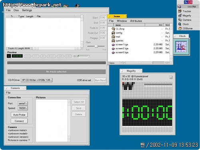Image resolution: width=200 pixels, height=150 pixels.
Task: Select Camera in the Deskbar list
Action: point(188,20)
